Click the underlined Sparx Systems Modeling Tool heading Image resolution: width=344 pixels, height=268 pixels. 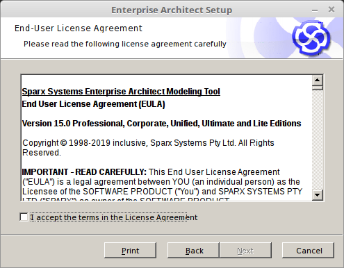pyautogui.click(x=121, y=92)
